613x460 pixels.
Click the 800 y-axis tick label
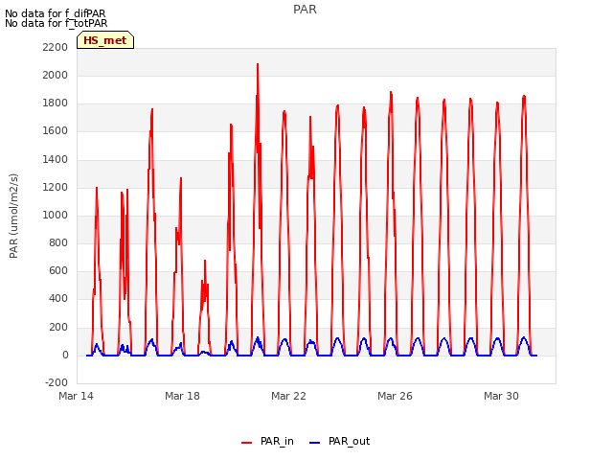pos(58,242)
